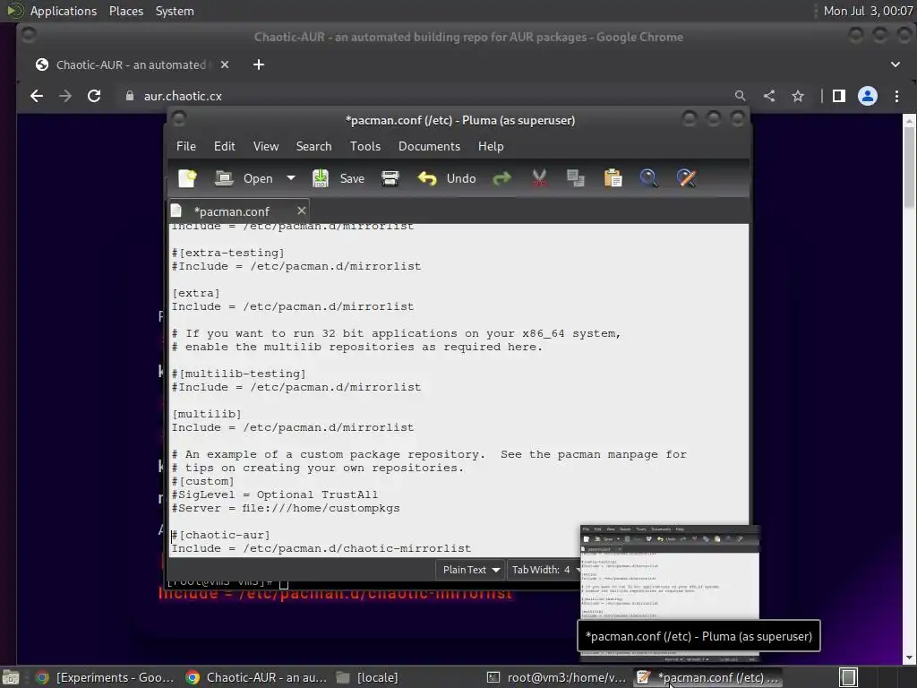Viewport: 917px width, 688px height.
Task: Go forward in Chrome
Action: (x=64, y=96)
